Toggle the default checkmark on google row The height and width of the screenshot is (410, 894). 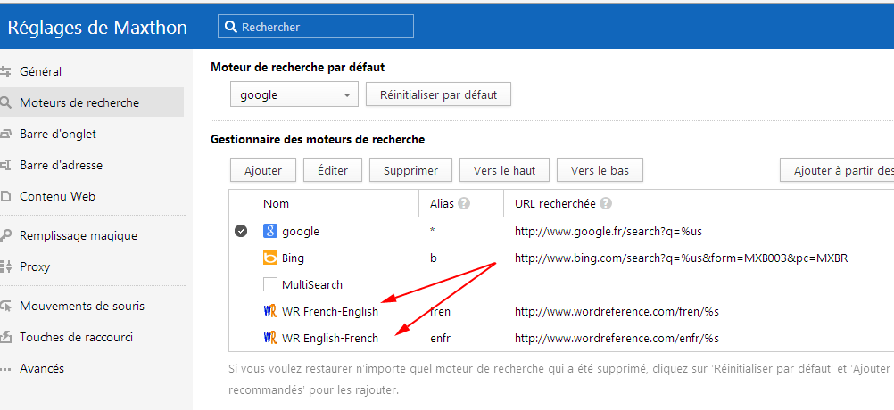coord(241,231)
